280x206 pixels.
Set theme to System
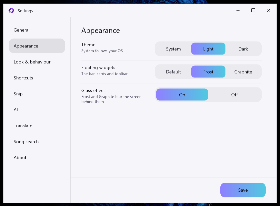[173, 49]
